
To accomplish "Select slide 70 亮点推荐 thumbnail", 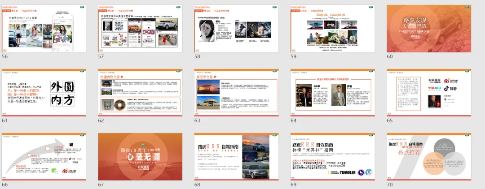I will pos(429,157).
